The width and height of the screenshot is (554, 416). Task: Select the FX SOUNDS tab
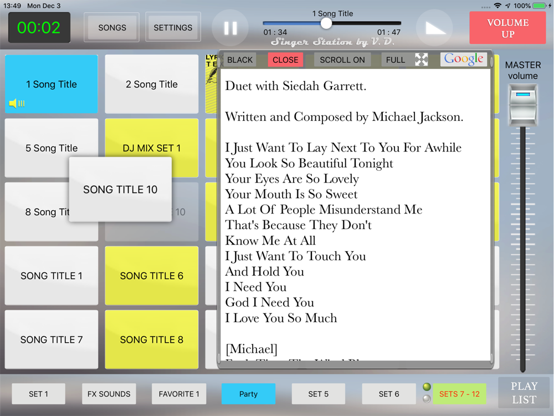(109, 394)
